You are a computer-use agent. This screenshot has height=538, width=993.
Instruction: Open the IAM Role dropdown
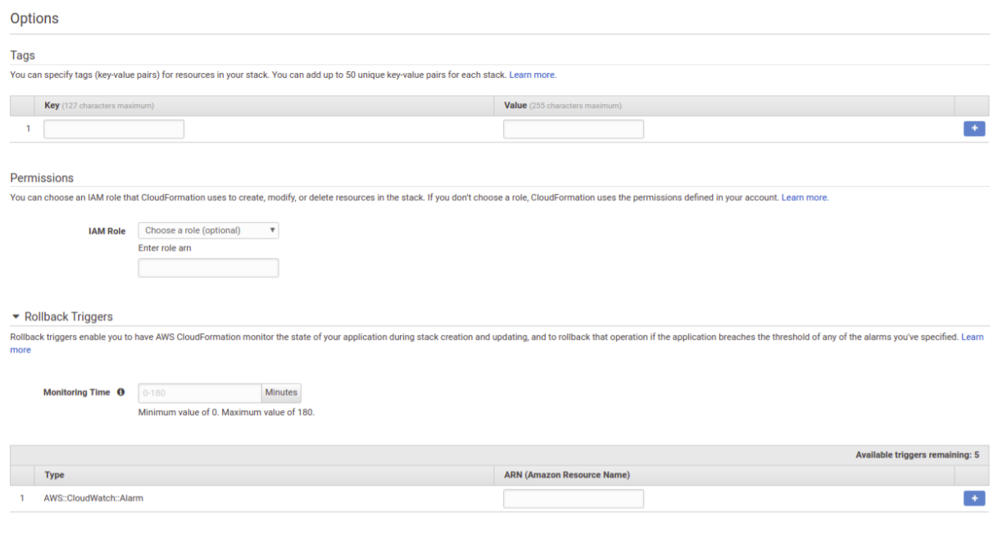(x=208, y=230)
